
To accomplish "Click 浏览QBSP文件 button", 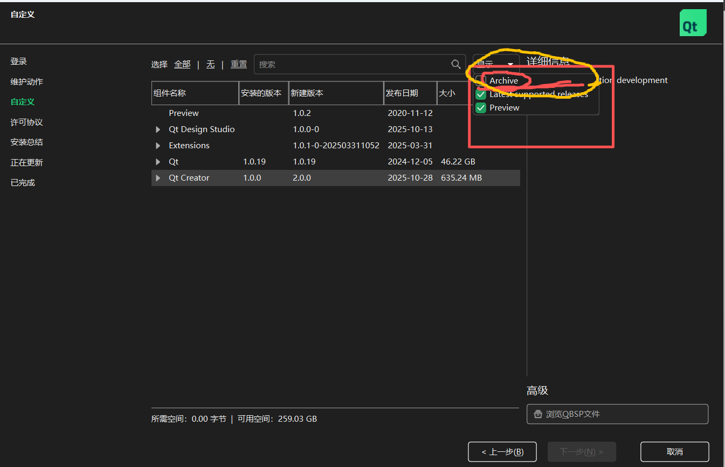I will pyautogui.click(x=617, y=414).
